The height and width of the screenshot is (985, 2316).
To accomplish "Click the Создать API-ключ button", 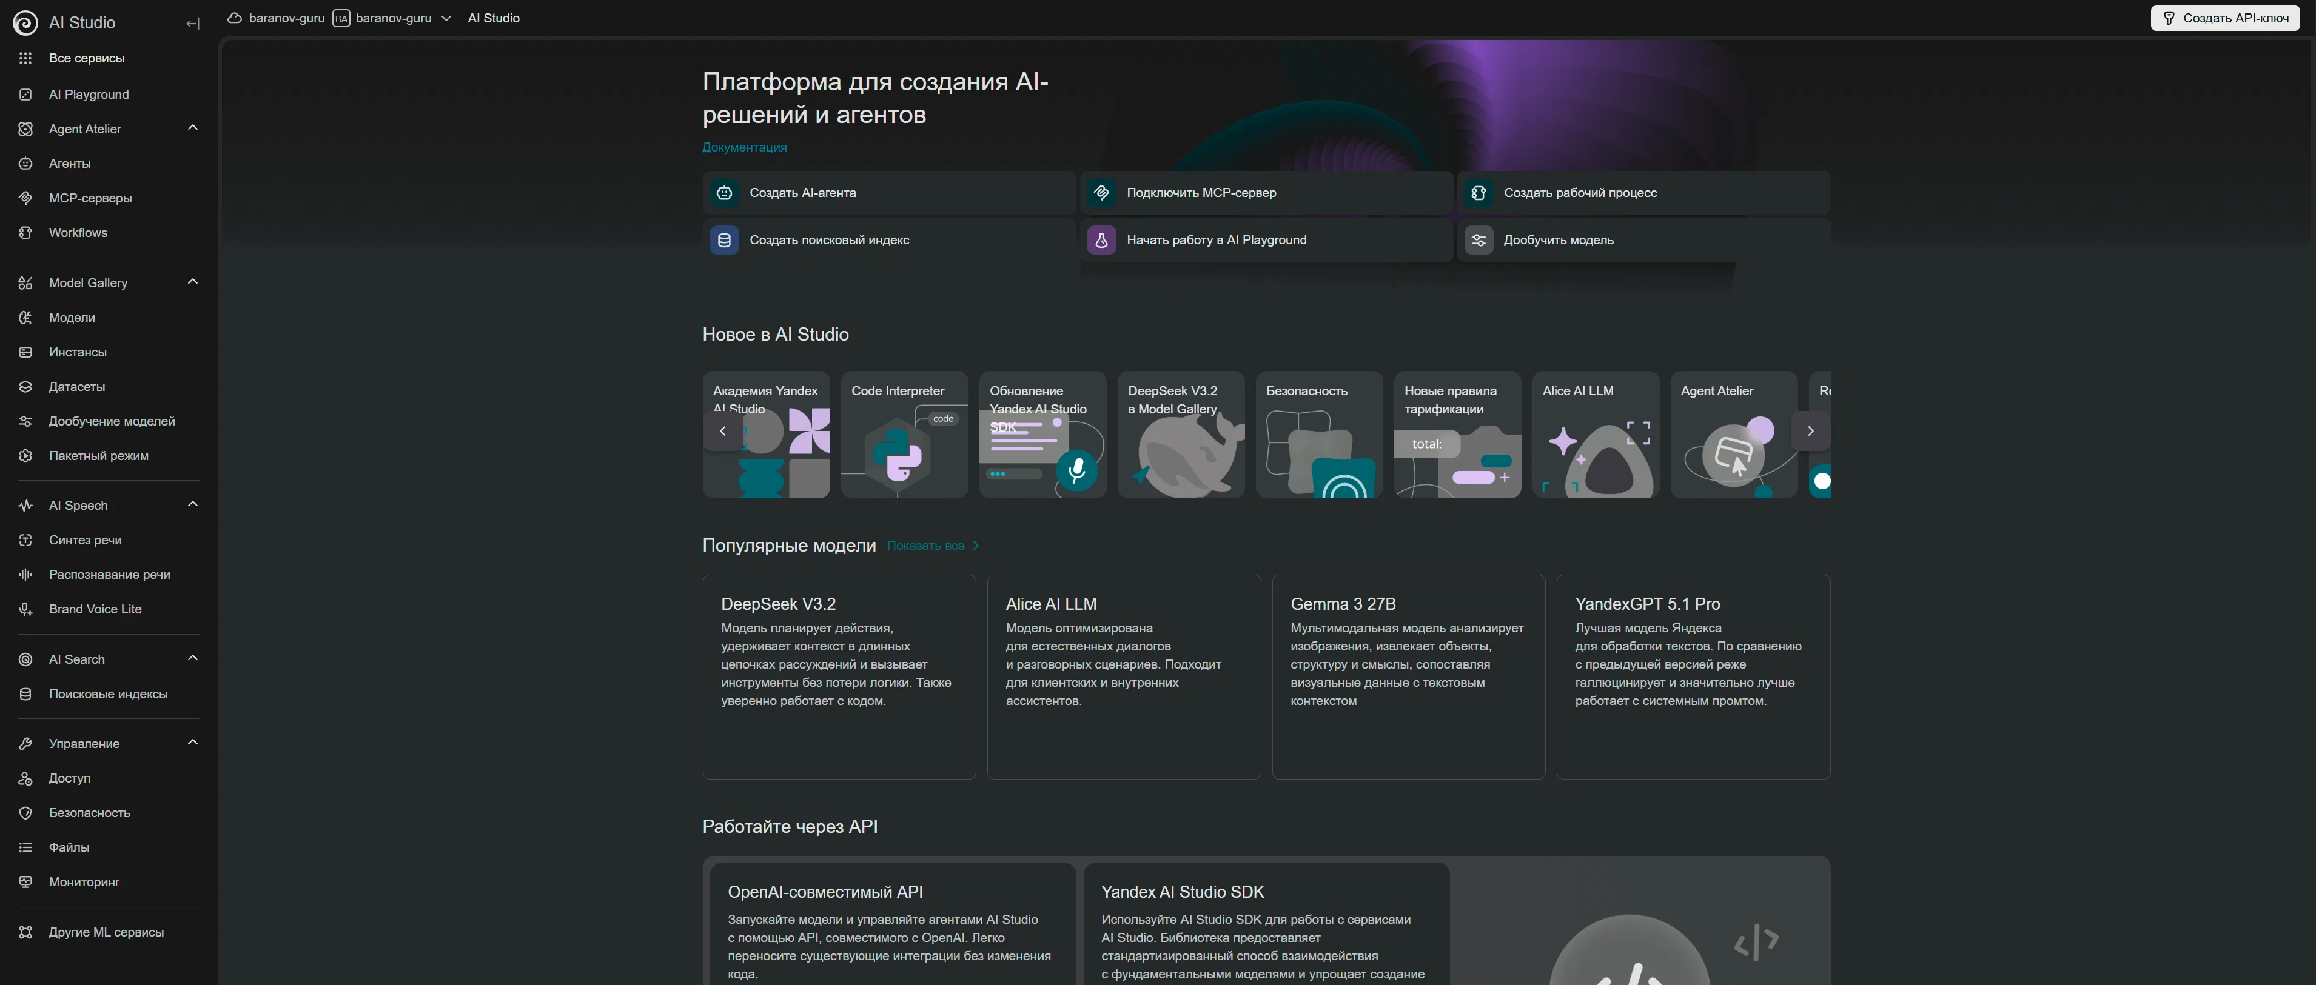I will [x=2224, y=18].
